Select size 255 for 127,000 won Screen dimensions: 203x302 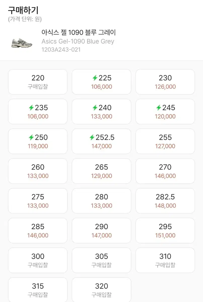point(165,141)
